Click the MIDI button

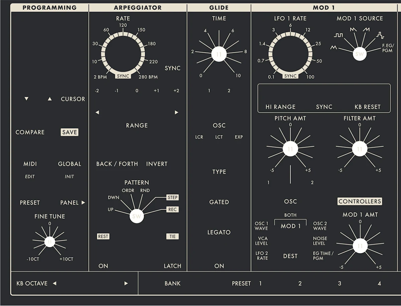coord(30,164)
